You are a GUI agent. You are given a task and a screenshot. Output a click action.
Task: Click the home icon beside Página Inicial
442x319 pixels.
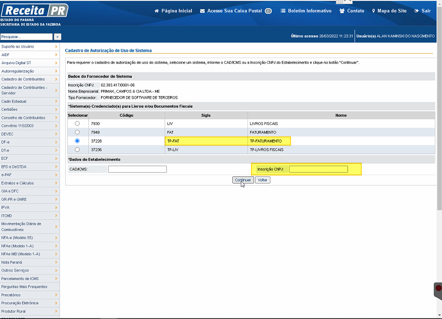pyautogui.click(x=157, y=11)
